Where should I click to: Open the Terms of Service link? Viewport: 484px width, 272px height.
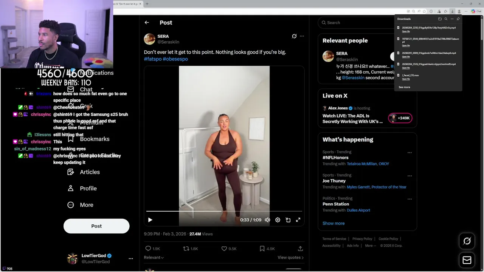tap(334, 239)
